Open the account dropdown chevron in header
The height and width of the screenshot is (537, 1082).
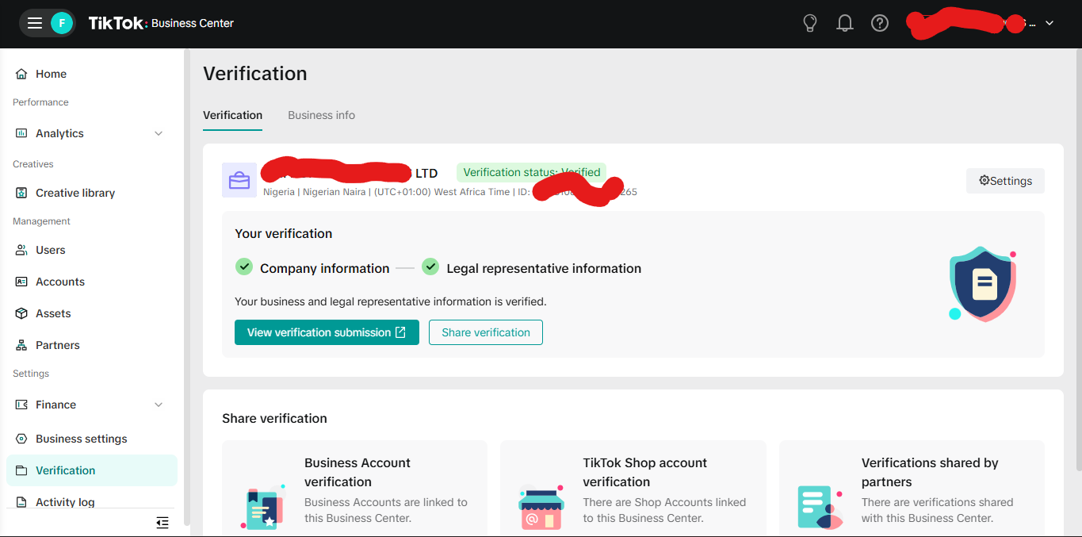pos(1050,23)
